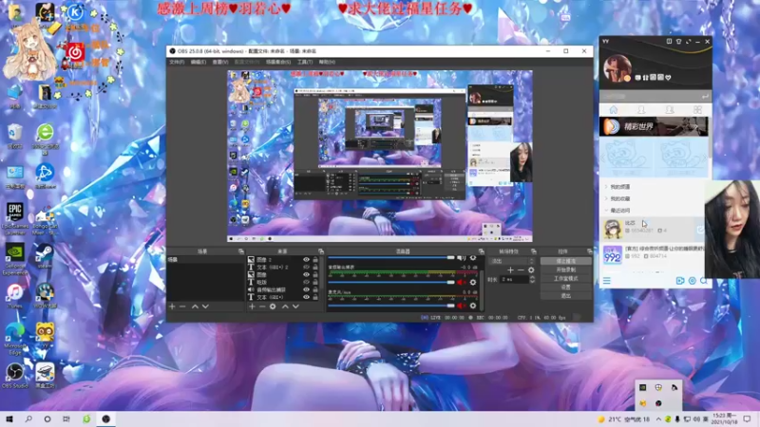The image size is (760, 427).
Task: Remove the selected source with minus icon
Action: coord(262,306)
